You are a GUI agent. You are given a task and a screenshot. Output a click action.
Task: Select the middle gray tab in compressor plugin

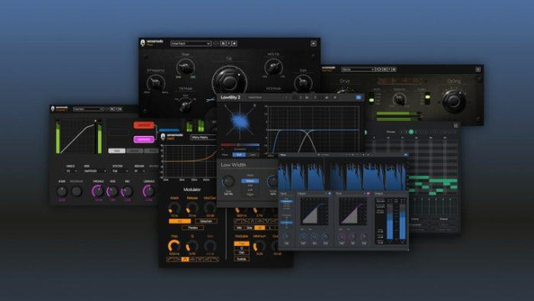tap(134, 150)
